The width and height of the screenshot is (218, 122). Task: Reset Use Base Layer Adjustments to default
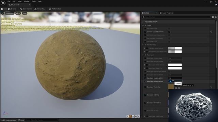[211, 32]
